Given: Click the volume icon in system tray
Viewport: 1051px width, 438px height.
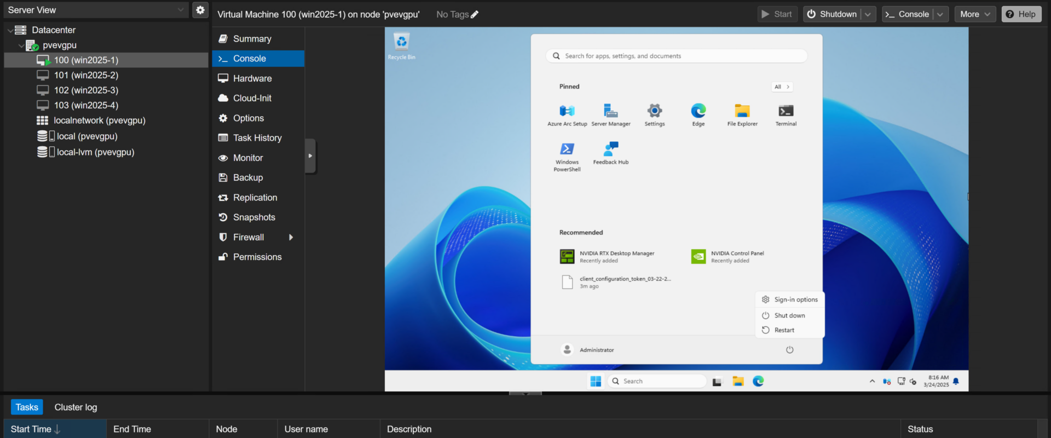Looking at the screenshot, I should 913,382.
